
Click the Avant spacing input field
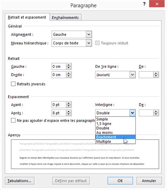(59, 105)
